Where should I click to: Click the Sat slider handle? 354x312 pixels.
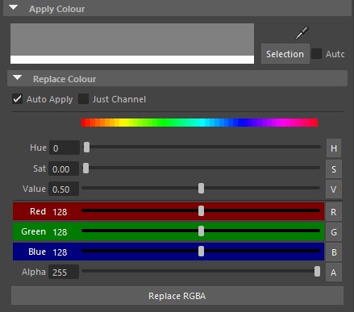pyautogui.click(x=85, y=168)
